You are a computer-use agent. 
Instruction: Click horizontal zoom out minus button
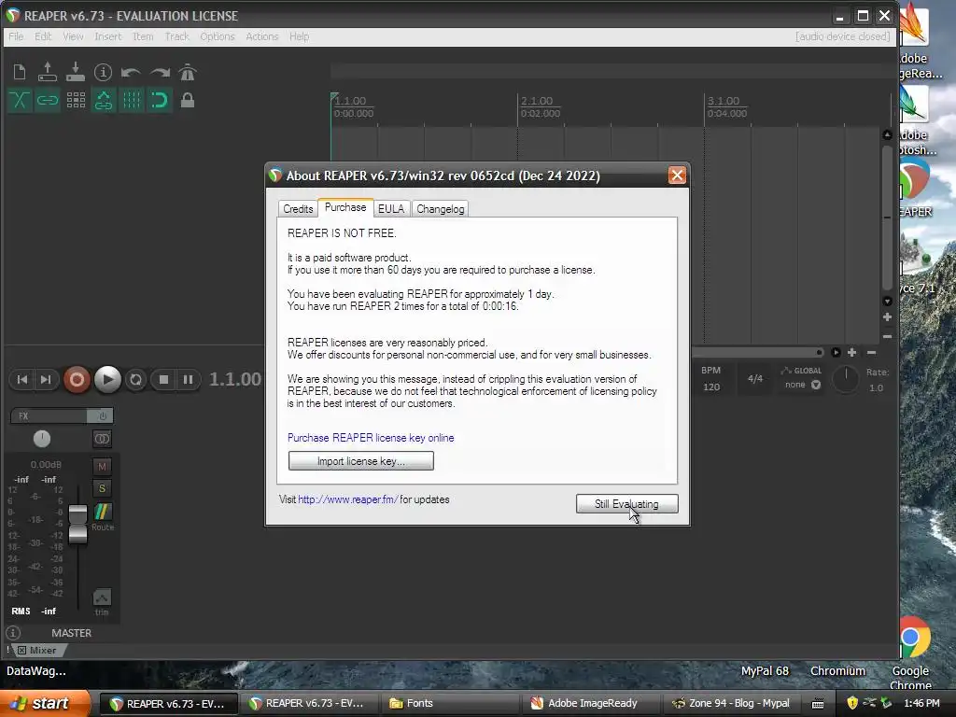pyautogui.click(x=871, y=352)
